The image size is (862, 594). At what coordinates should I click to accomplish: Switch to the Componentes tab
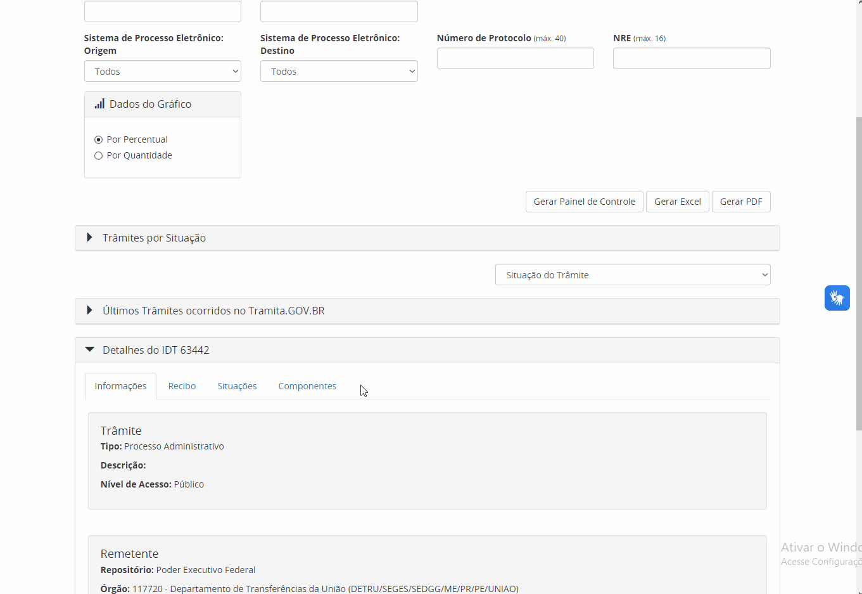307,386
